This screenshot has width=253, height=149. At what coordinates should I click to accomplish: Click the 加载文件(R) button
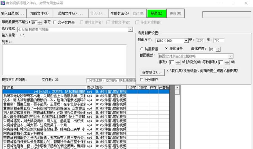pyautogui.click(x=40, y=13)
